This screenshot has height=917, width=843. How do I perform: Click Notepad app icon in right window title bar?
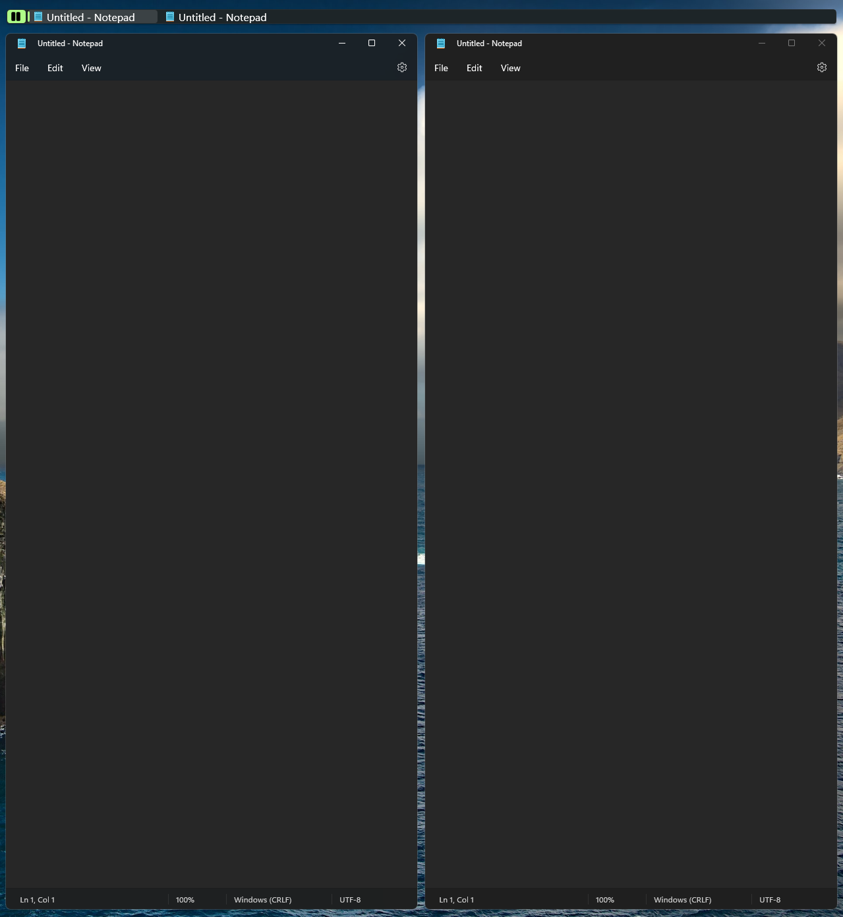click(x=441, y=44)
